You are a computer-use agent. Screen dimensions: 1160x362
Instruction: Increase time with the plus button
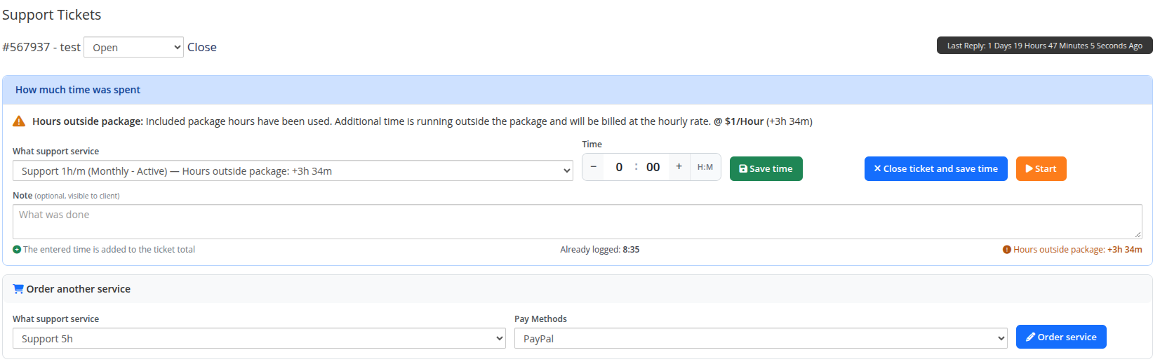coord(679,167)
